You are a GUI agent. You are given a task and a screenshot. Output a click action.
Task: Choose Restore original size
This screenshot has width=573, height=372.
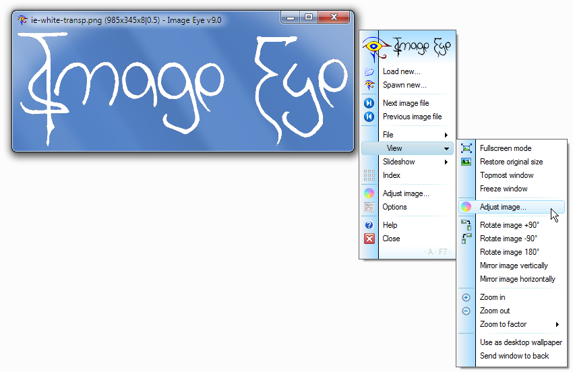(x=511, y=162)
